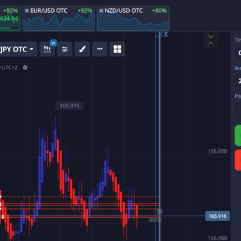Viewport: 241px width, 241px height.
Task: Close the EUR/USD OTC tab
Action: tap(26, 11)
